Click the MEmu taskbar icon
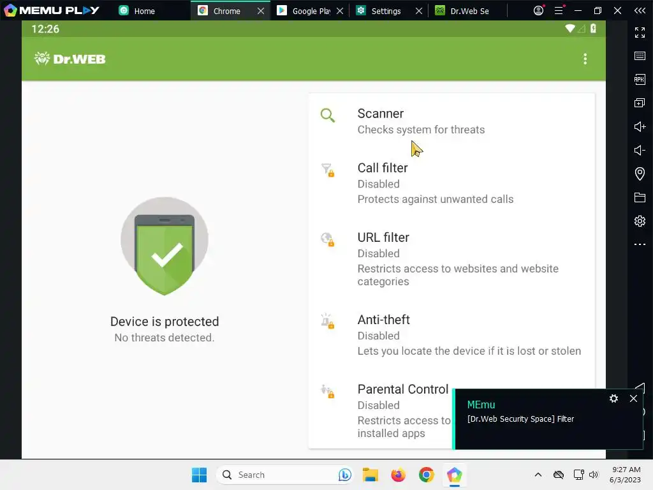The image size is (653, 490). pos(454,475)
